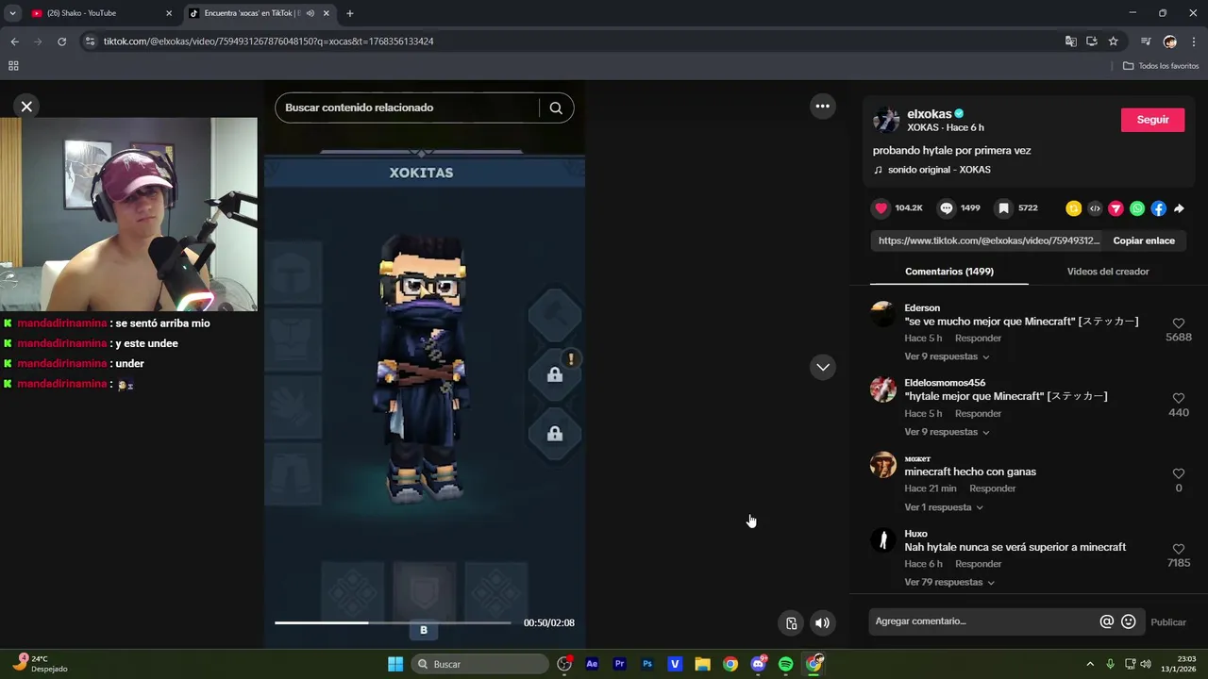Open Windows Start menu

tap(395, 664)
